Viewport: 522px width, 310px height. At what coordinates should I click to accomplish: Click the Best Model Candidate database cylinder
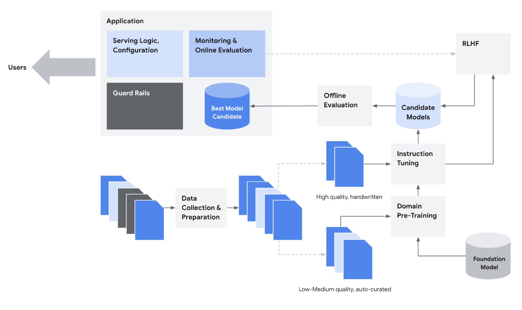point(227,106)
